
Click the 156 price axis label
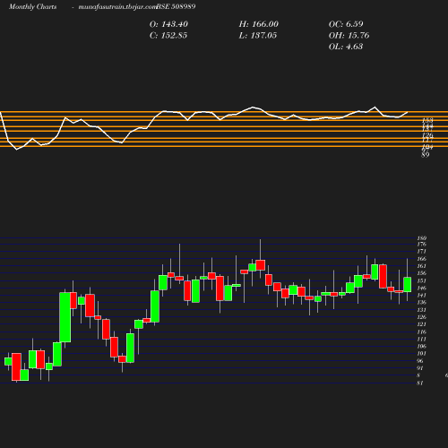421,273
